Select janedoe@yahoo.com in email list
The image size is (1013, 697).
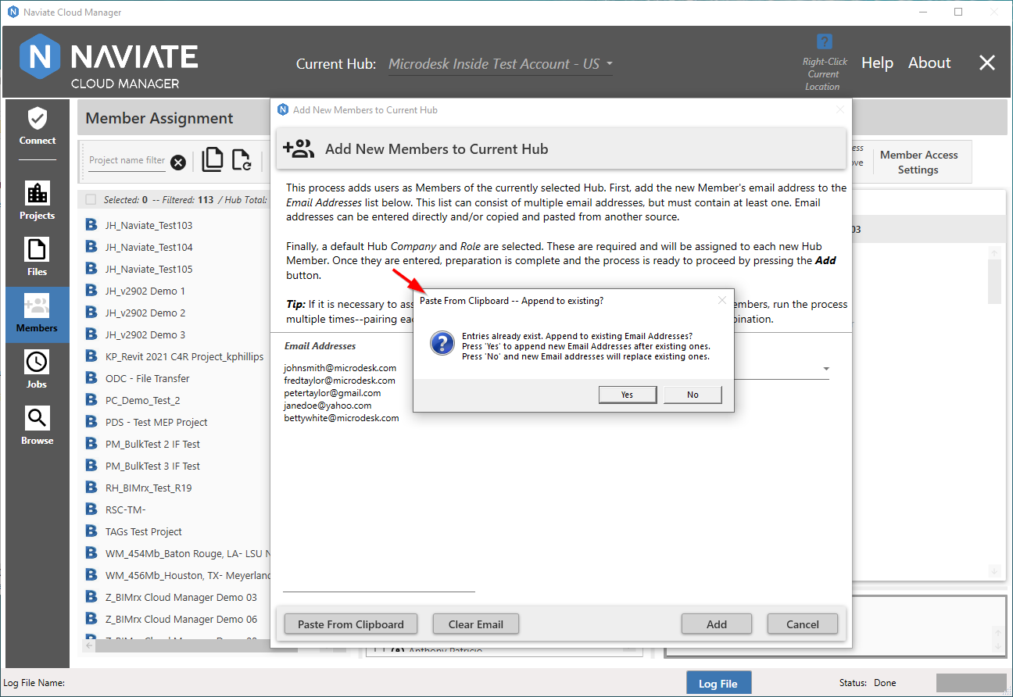tap(328, 406)
